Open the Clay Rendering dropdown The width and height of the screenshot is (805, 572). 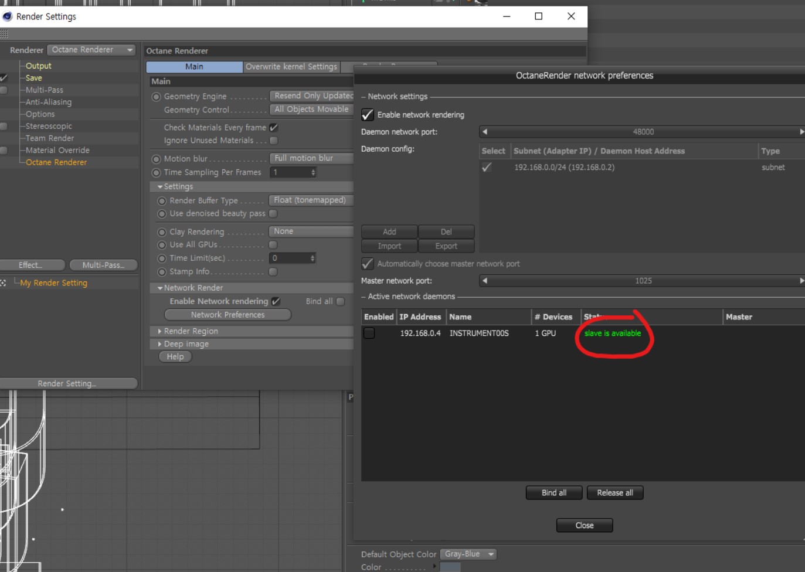(x=311, y=231)
